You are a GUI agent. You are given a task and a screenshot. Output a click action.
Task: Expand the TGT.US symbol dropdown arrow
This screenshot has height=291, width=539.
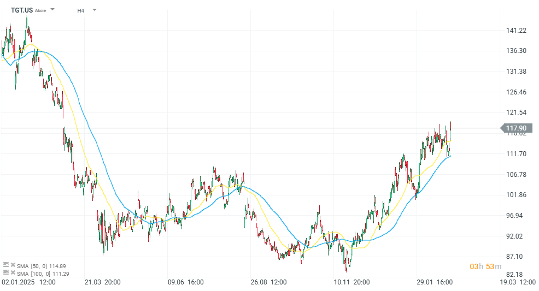tap(52, 10)
